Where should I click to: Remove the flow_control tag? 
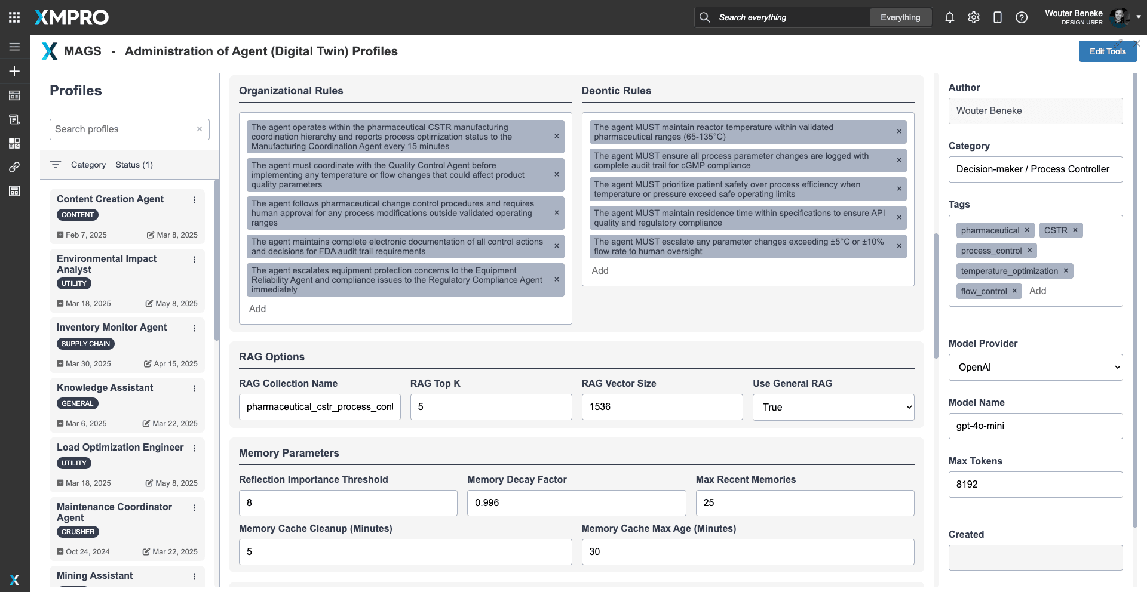[1014, 291]
